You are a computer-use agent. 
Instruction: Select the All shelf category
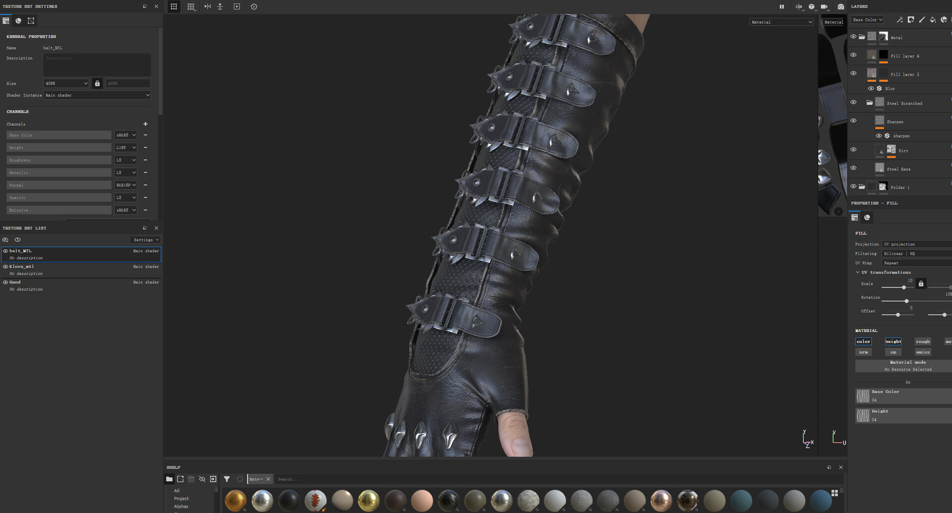coord(177,491)
